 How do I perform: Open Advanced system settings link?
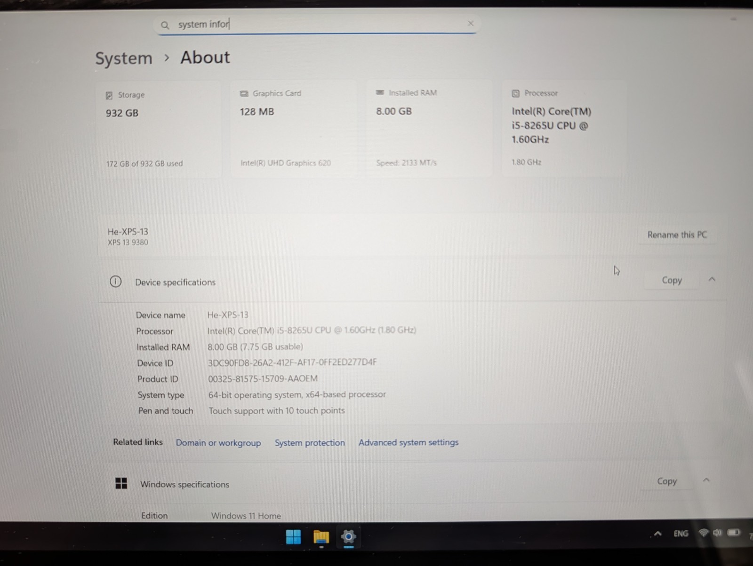409,442
